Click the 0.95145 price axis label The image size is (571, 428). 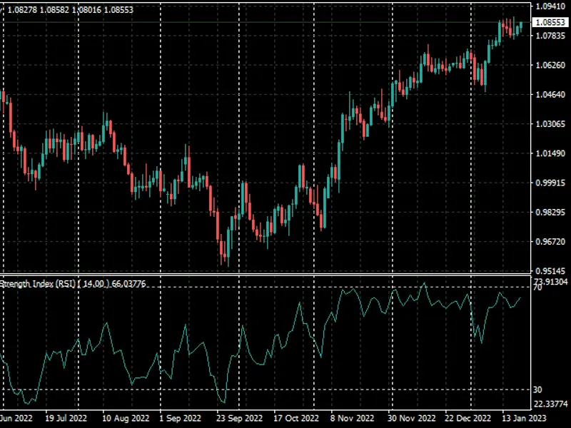[x=550, y=271]
